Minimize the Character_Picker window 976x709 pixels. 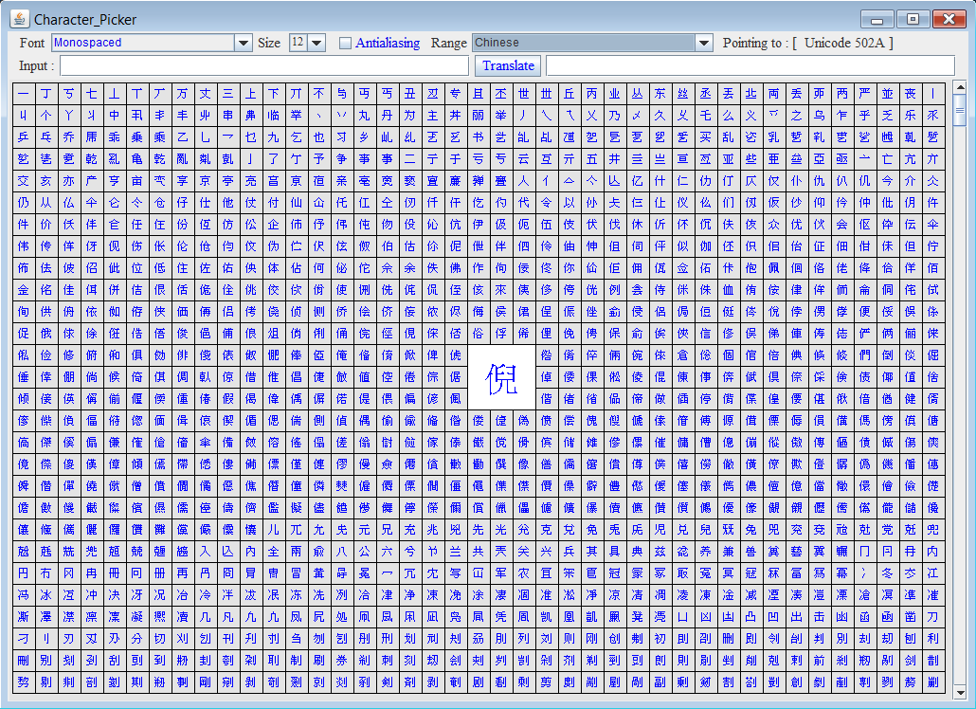(x=877, y=19)
